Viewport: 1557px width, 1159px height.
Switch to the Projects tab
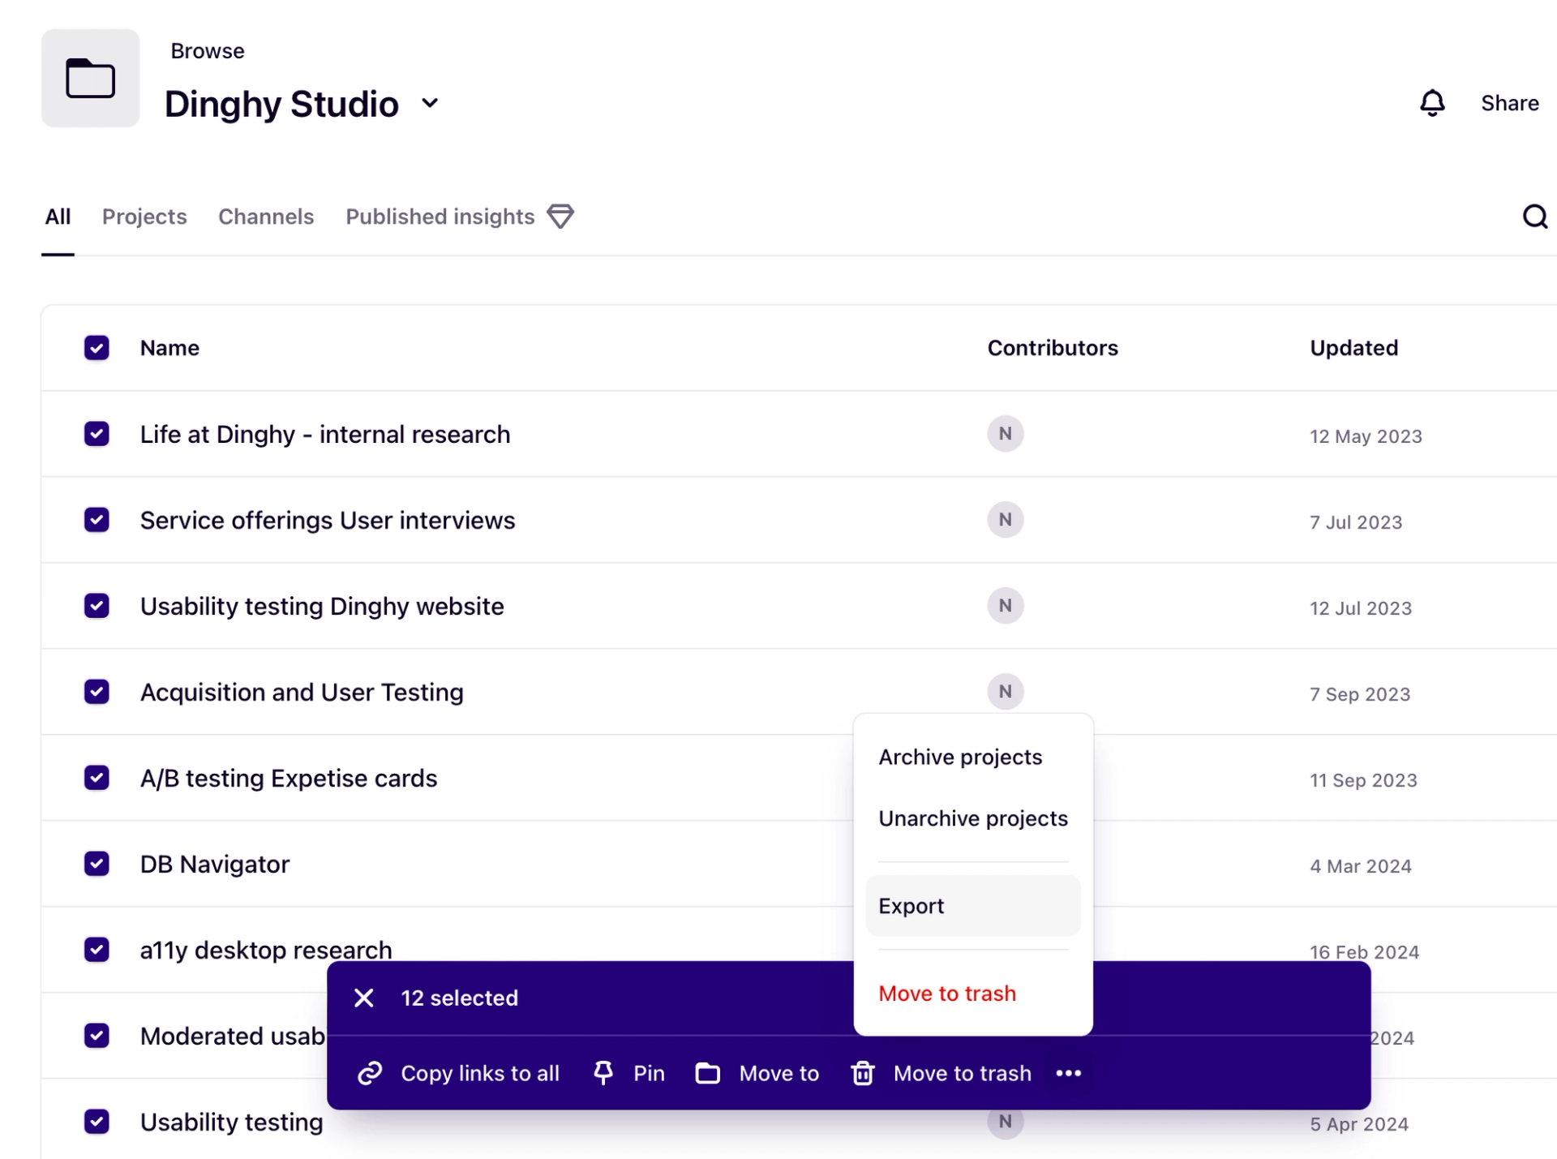click(x=144, y=217)
